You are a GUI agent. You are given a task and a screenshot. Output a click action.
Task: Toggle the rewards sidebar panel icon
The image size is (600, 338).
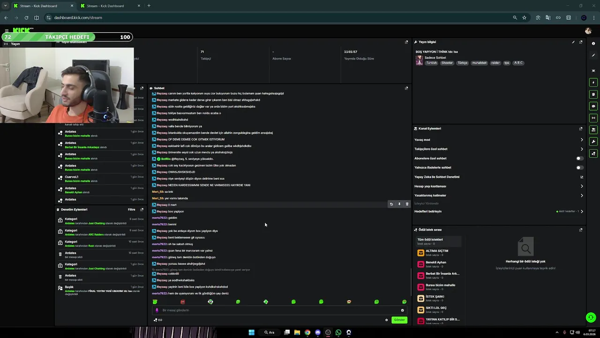tap(593, 154)
